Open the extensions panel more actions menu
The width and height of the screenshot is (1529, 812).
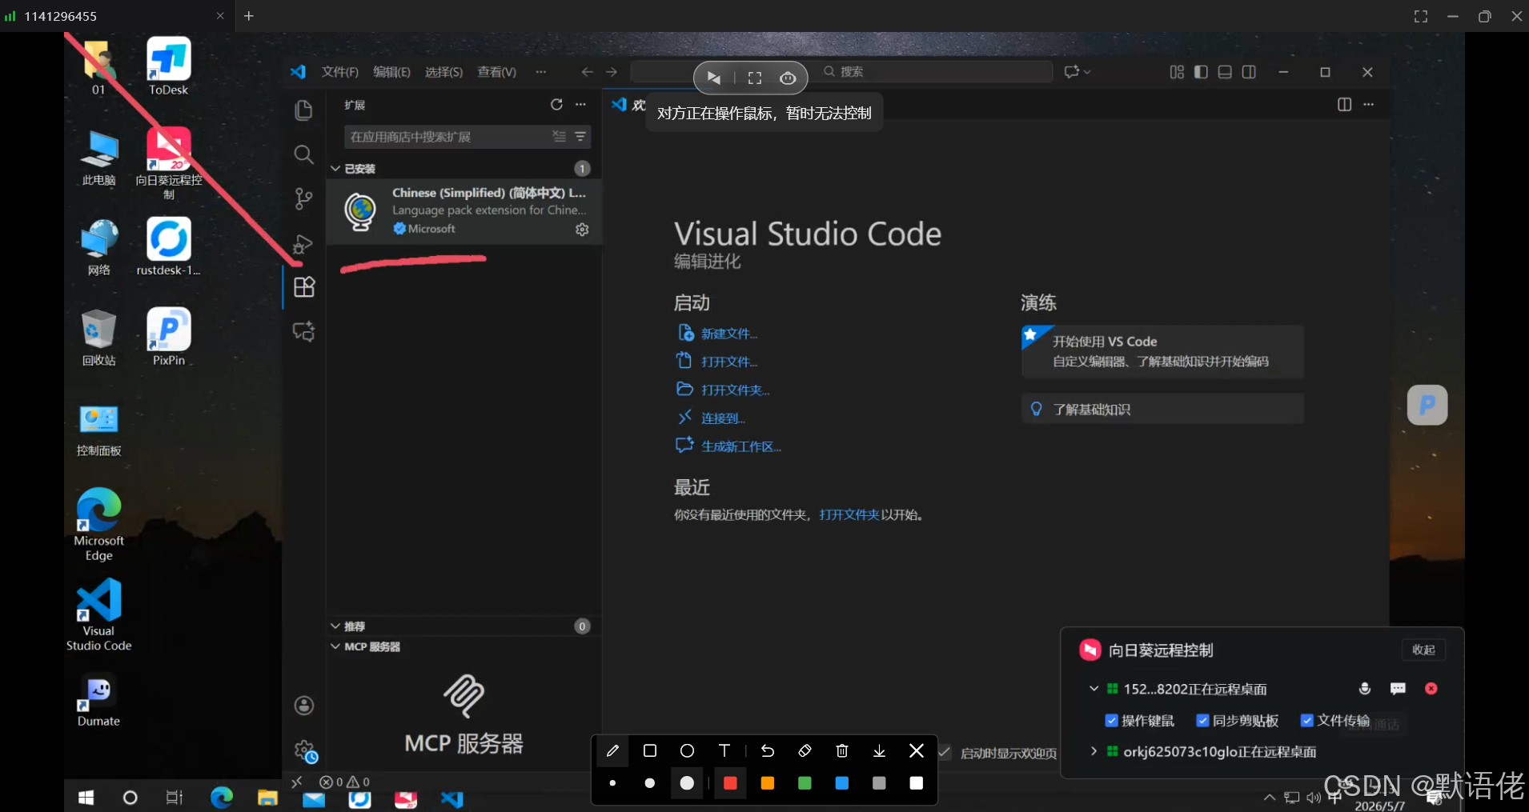coord(580,105)
